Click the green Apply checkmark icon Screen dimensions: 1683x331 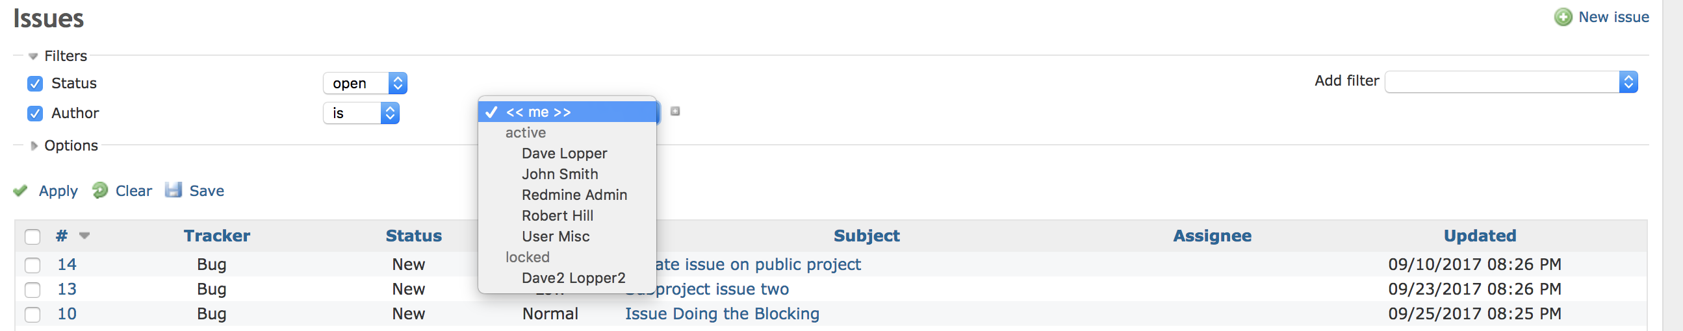click(x=20, y=191)
